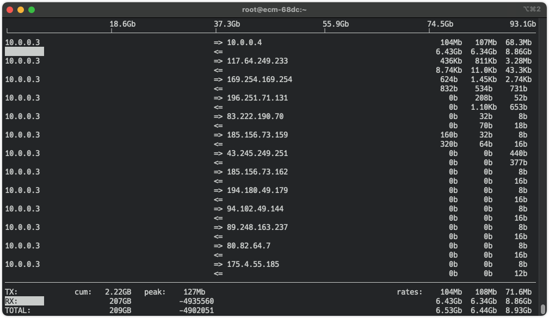The image size is (549, 318).
Task: Click the IP address 196.251.71.131
Action: coord(257,98)
